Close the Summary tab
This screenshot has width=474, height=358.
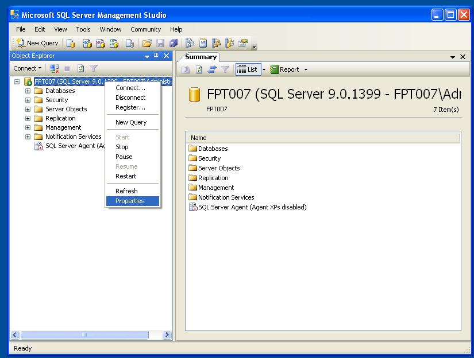(463, 57)
